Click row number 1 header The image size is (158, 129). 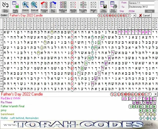coord(1,32)
